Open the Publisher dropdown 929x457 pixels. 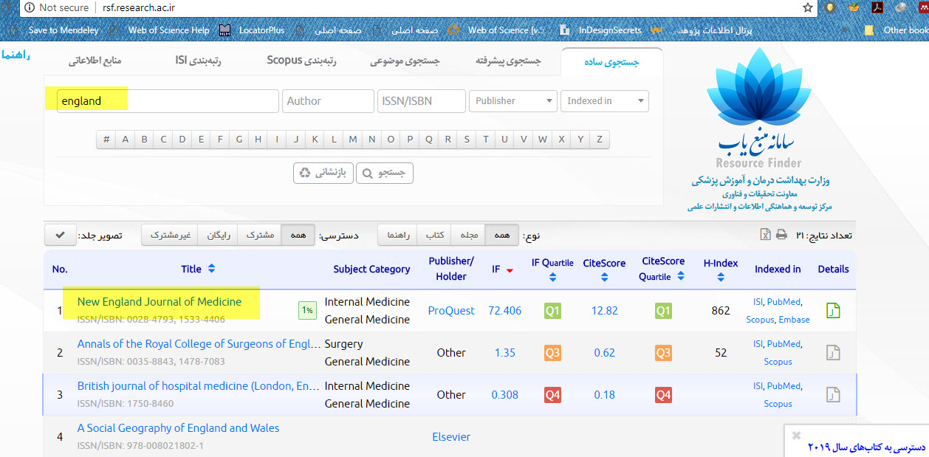[x=513, y=101]
